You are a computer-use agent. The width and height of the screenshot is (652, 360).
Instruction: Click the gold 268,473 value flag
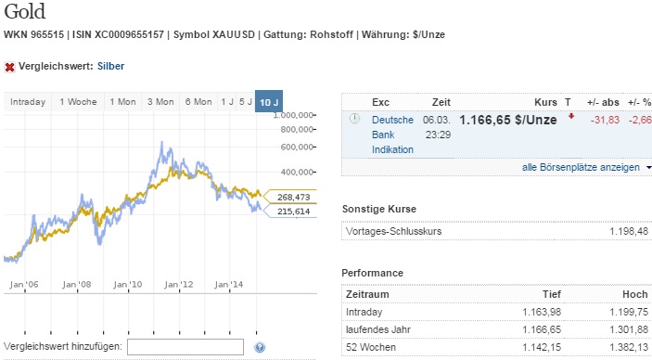pyautogui.click(x=290, y=197)
